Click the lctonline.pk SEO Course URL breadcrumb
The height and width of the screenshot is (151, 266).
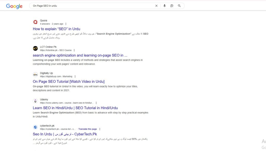pos(56,50)
